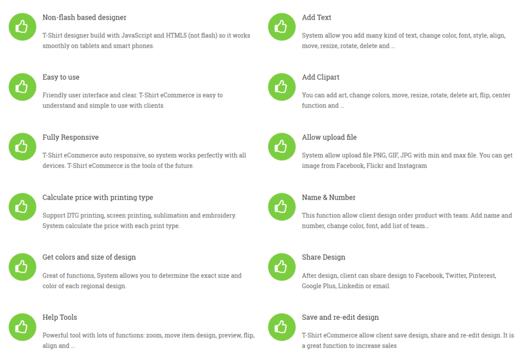Click icon next to Allow upload file

[x=281, y=147]
